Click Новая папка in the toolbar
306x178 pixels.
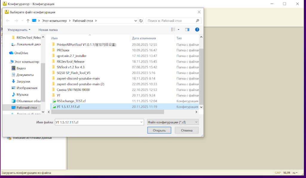(48, 30)
